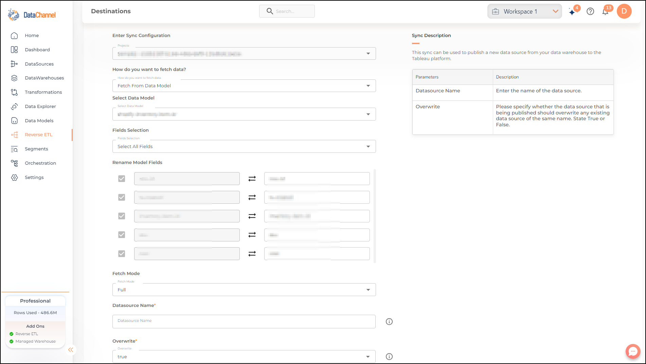Toggle checkbox of fourth rename field row
Viewport: 646px width, 364px height.
122,235
